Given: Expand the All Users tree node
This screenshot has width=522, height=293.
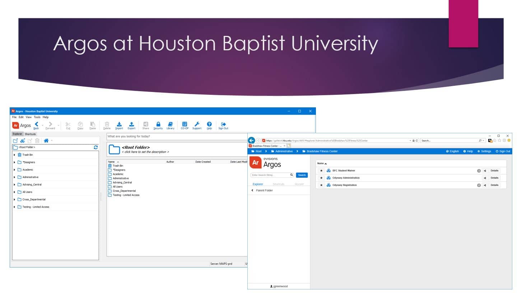Looking at the screenshot, I should 14,192.
